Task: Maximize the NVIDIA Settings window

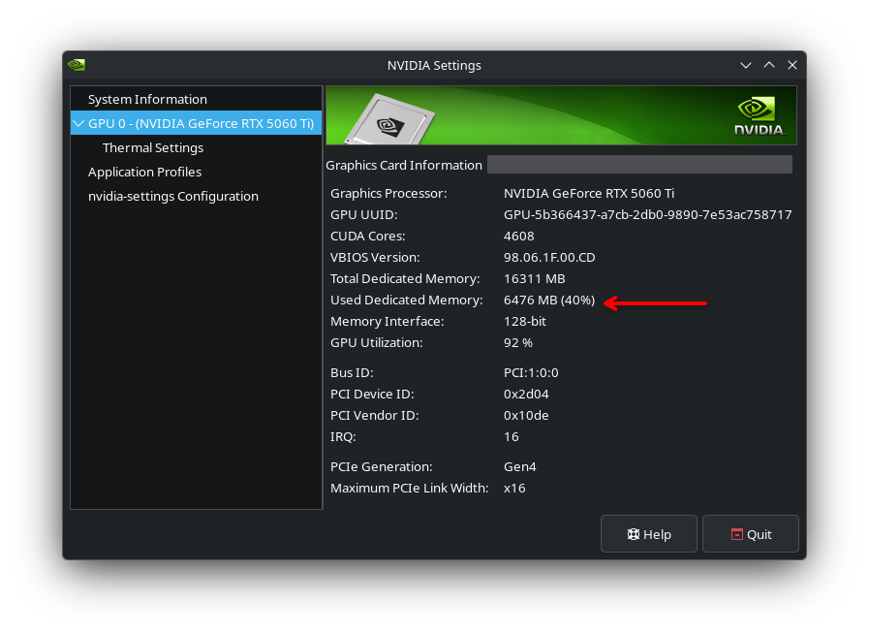Action: [x=769, y=65]
